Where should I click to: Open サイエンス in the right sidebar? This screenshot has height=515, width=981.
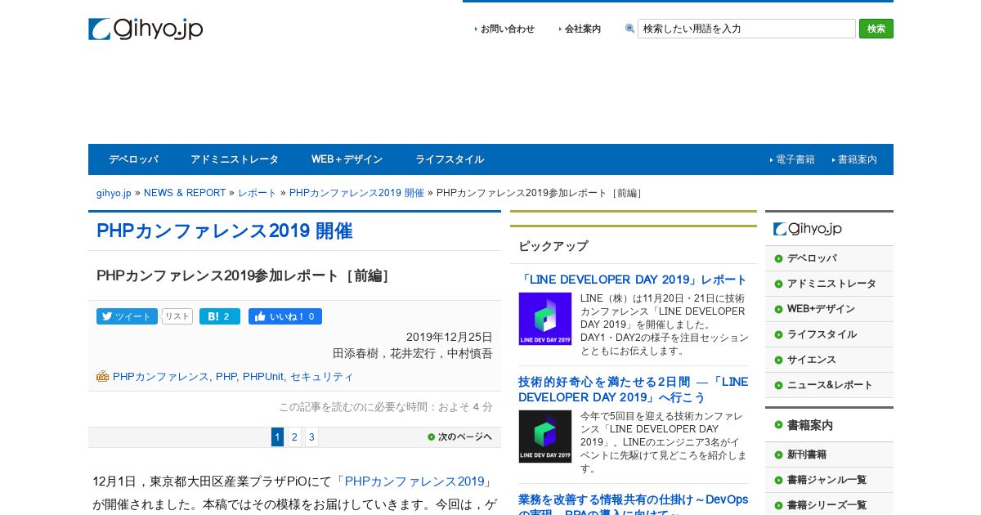[811, 360]
